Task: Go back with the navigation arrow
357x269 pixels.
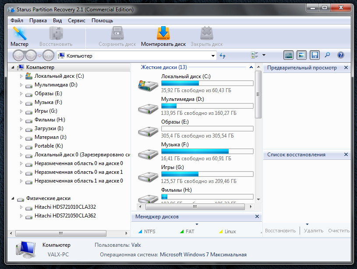Action: coord(18,55)
